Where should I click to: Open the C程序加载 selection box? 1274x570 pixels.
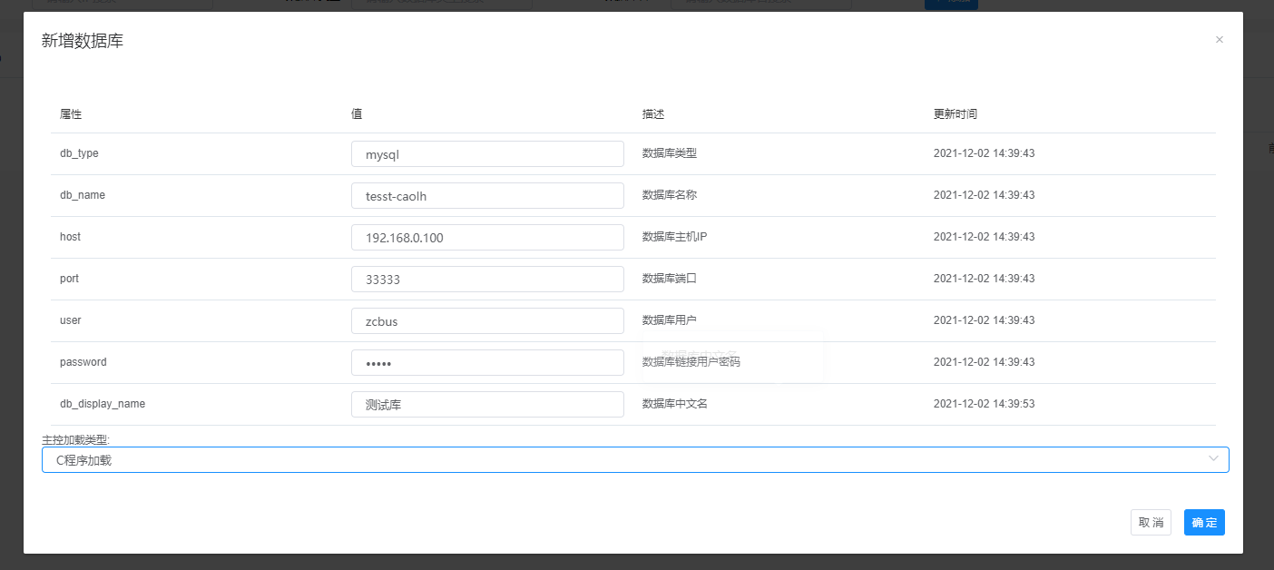(x=626, y=460)
